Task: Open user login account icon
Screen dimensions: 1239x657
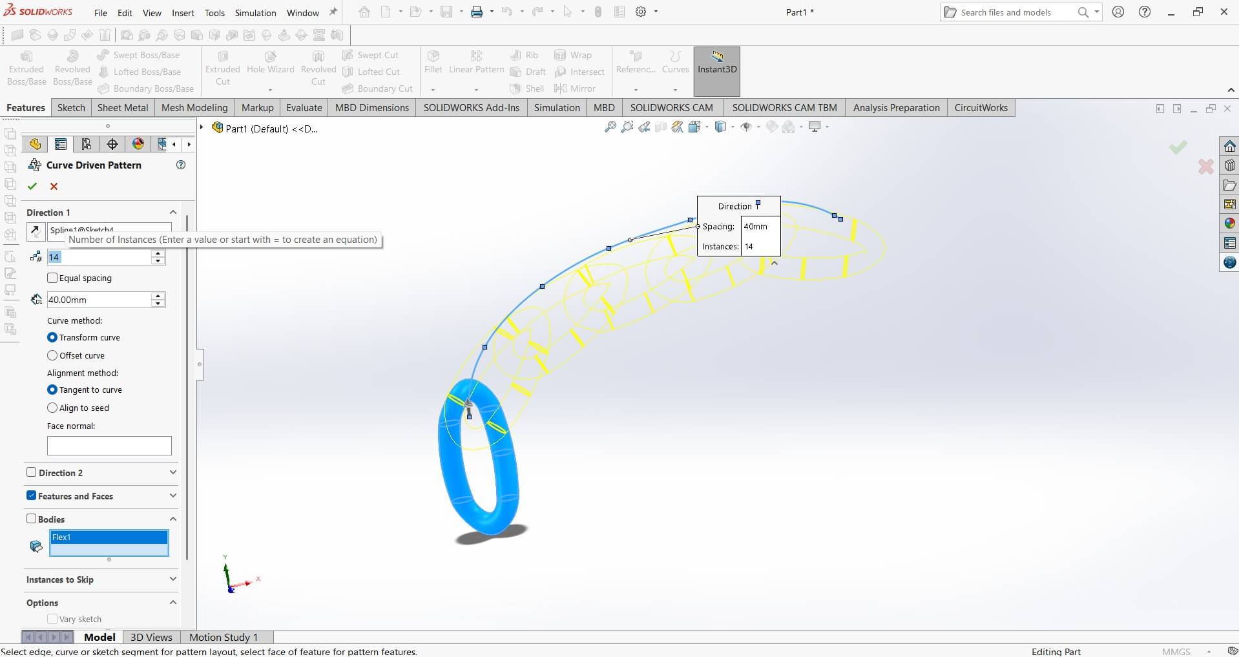Action: point(1118,12)
